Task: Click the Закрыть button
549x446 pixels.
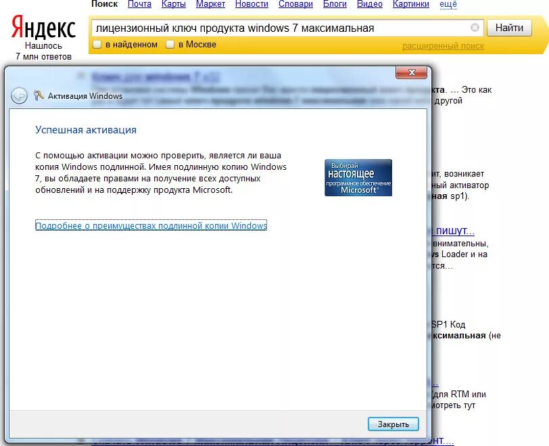Action: [393, 424]
